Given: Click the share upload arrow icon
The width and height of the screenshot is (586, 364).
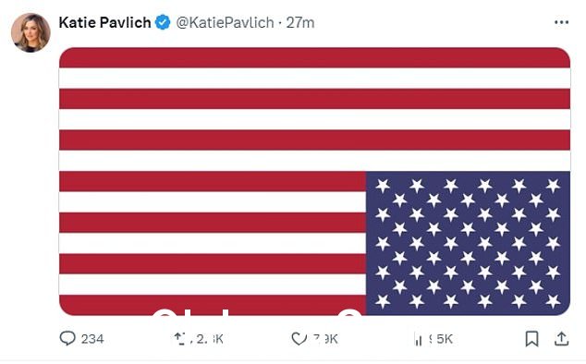Looking at the screenshot, I should point(561,338).
